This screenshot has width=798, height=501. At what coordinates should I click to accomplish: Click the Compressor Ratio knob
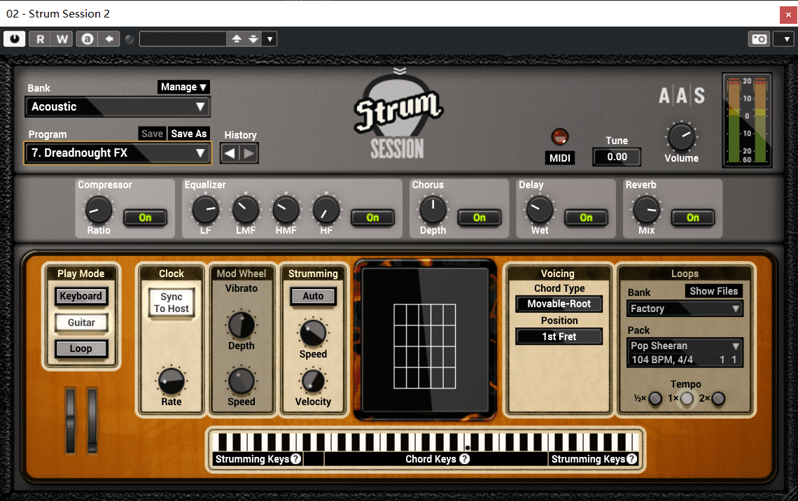click(x=98, y=209)
